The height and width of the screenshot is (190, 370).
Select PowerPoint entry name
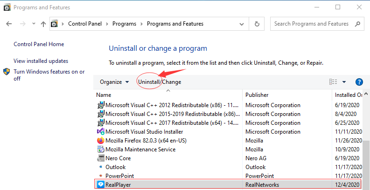119,176
